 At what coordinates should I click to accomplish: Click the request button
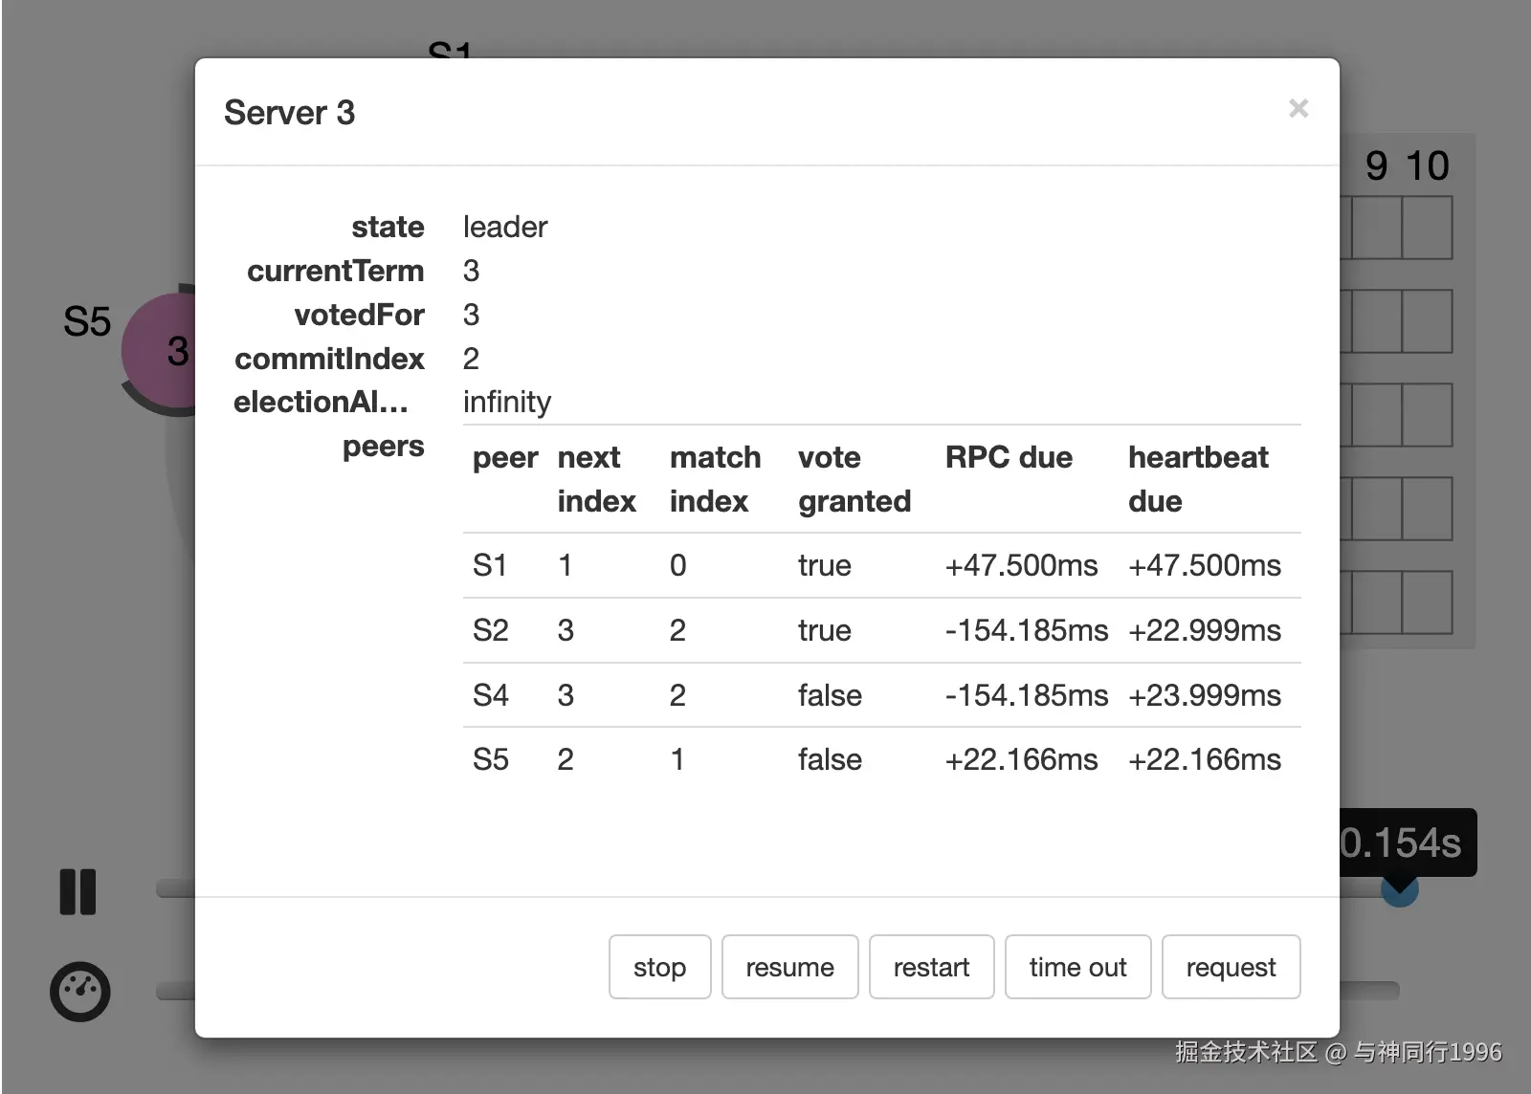[x=1231, y=967]
